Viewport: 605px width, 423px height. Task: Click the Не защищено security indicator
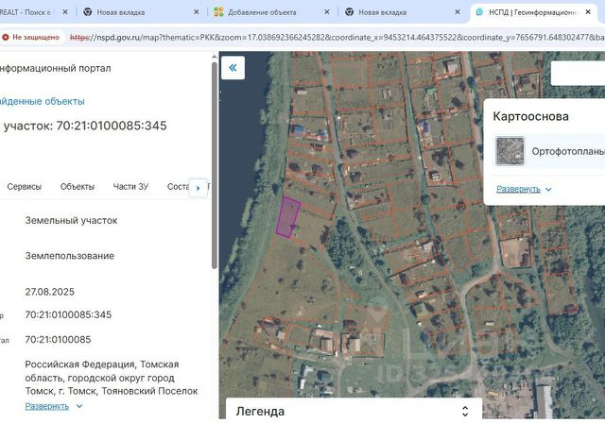(x=31, y=38)
